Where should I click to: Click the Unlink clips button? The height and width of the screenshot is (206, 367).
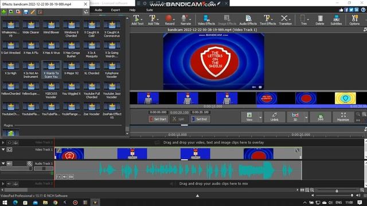274,117
